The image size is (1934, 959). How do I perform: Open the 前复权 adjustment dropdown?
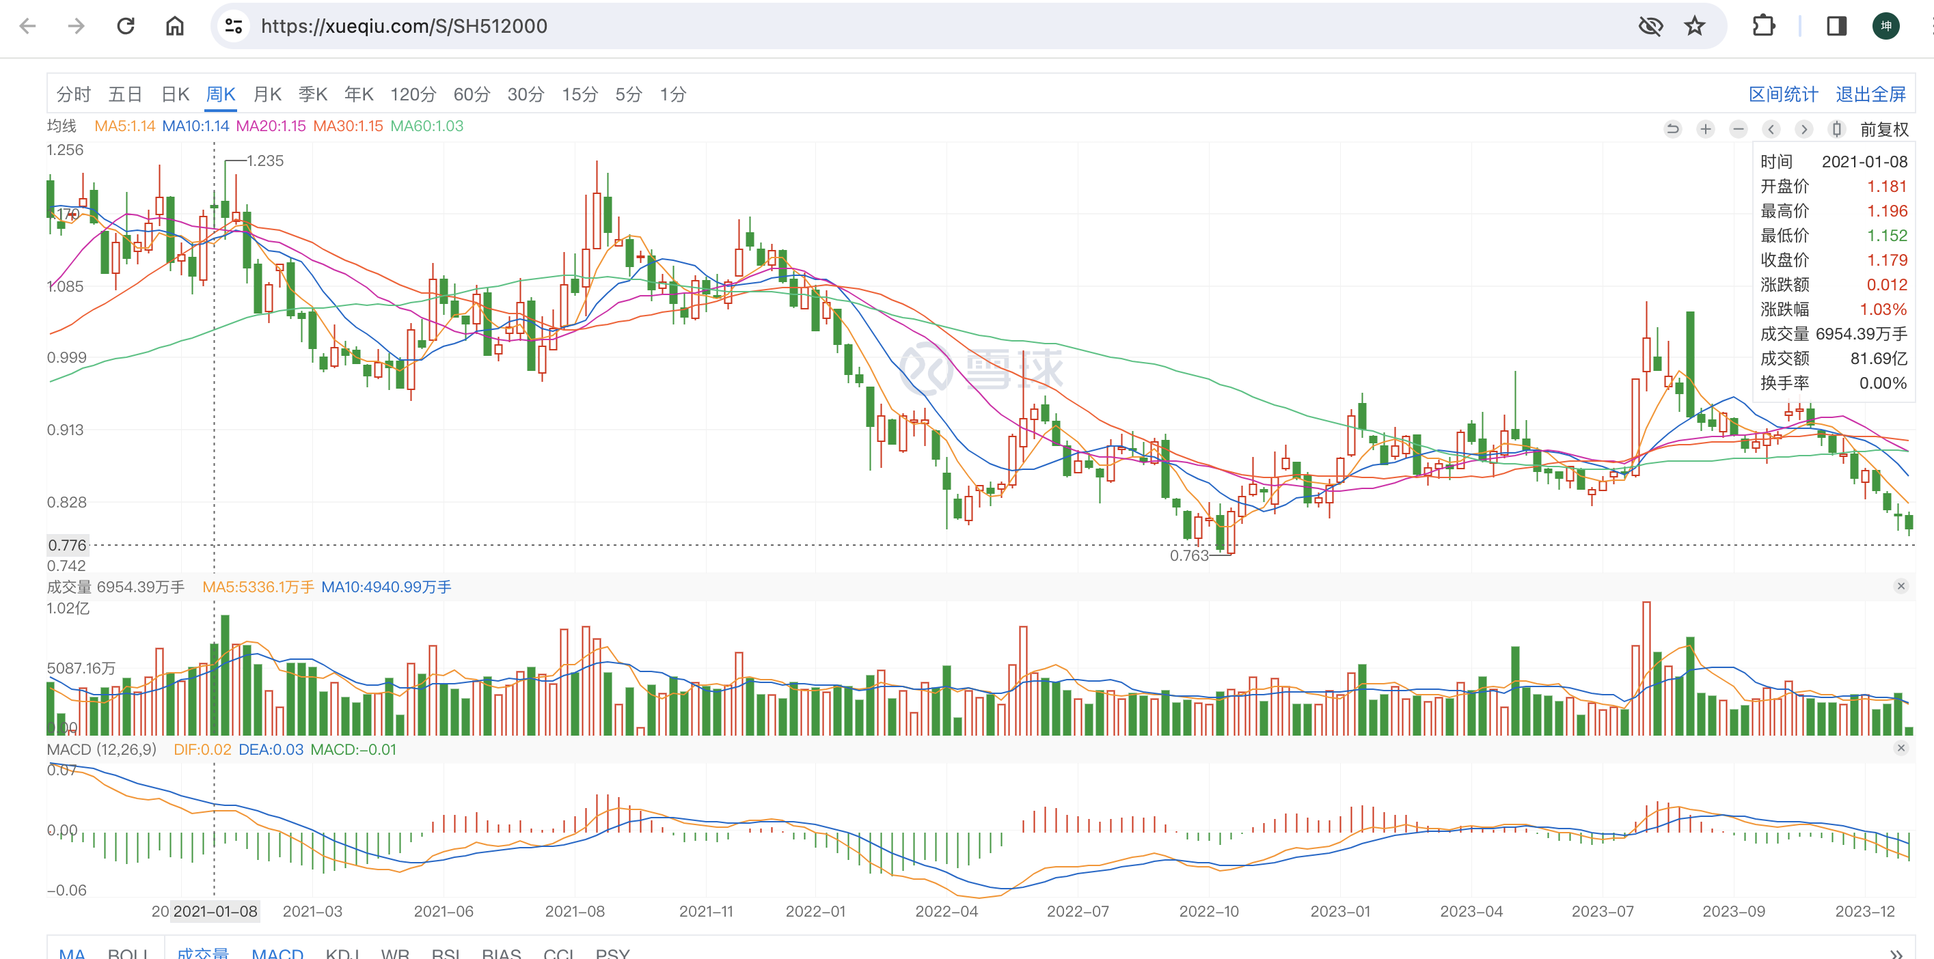pyautogui.click(x=1883, y=129)
